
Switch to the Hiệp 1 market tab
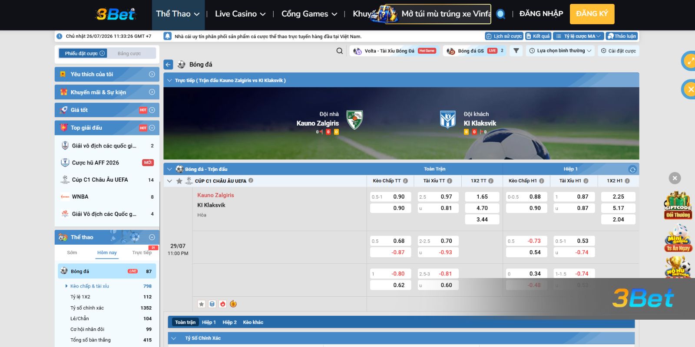[208, 322]
